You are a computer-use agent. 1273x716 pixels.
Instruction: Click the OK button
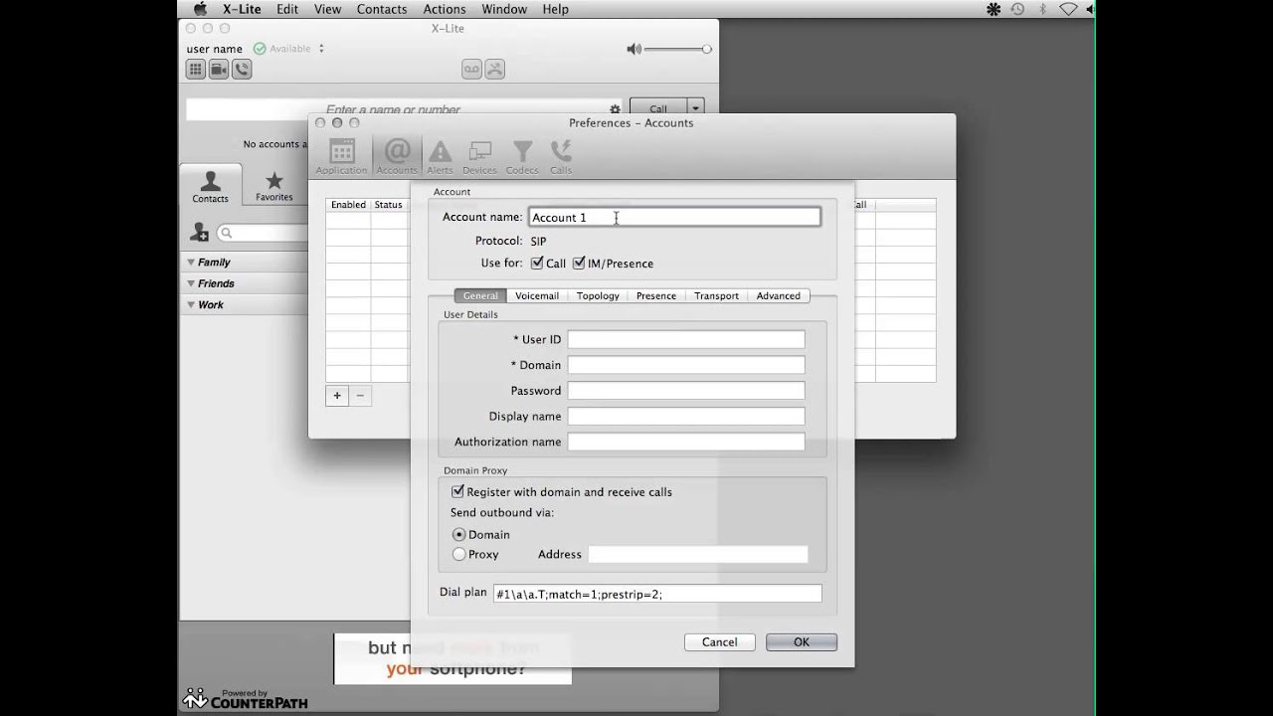[802, 642]
